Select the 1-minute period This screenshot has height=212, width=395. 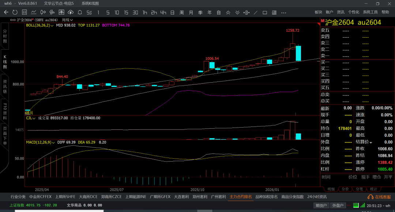(98, 12)
